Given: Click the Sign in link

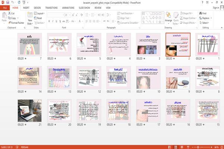Looking at the screenshot, I should click(x=216, y=8).
